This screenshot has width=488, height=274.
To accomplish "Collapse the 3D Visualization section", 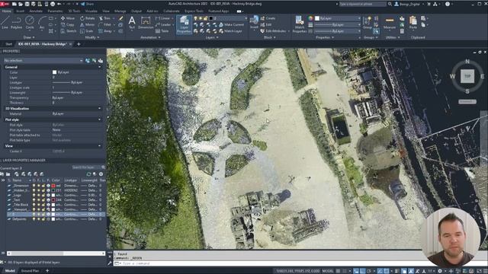I will point(100,108).
